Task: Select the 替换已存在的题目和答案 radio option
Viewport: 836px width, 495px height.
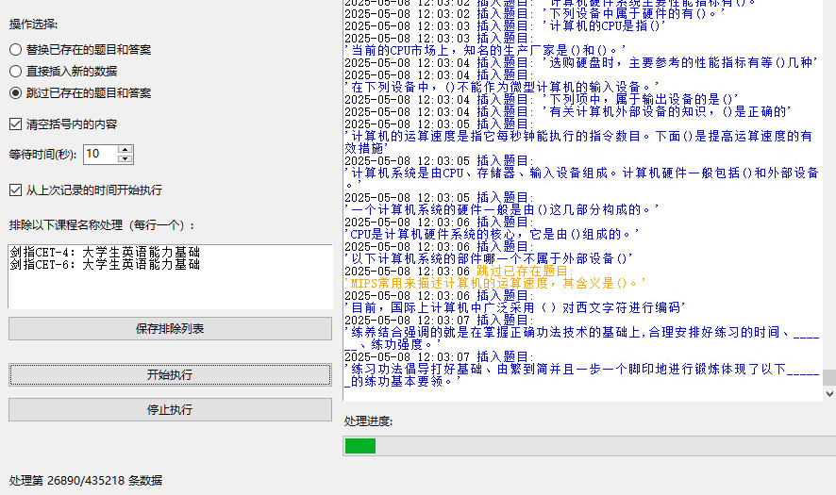Action: click(16, 49)
